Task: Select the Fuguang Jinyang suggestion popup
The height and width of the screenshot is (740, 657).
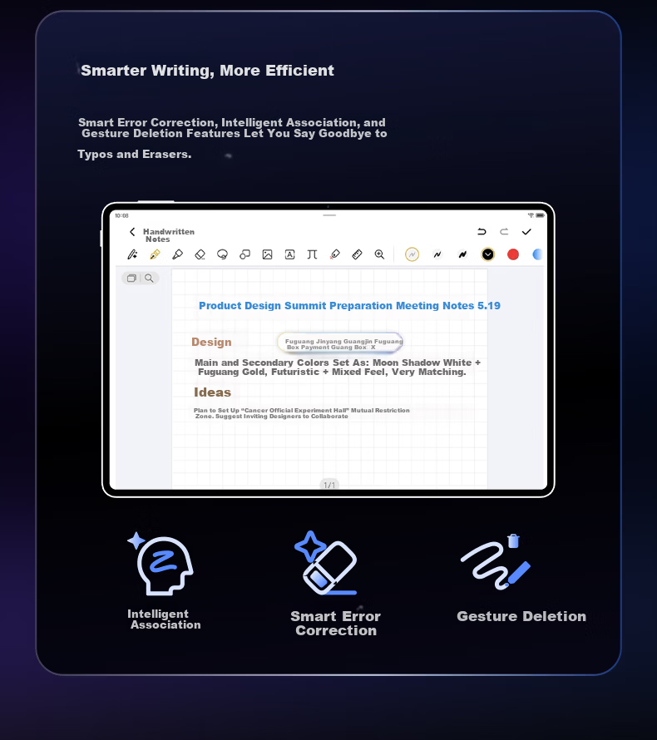Action: click(x=340, y=343)
